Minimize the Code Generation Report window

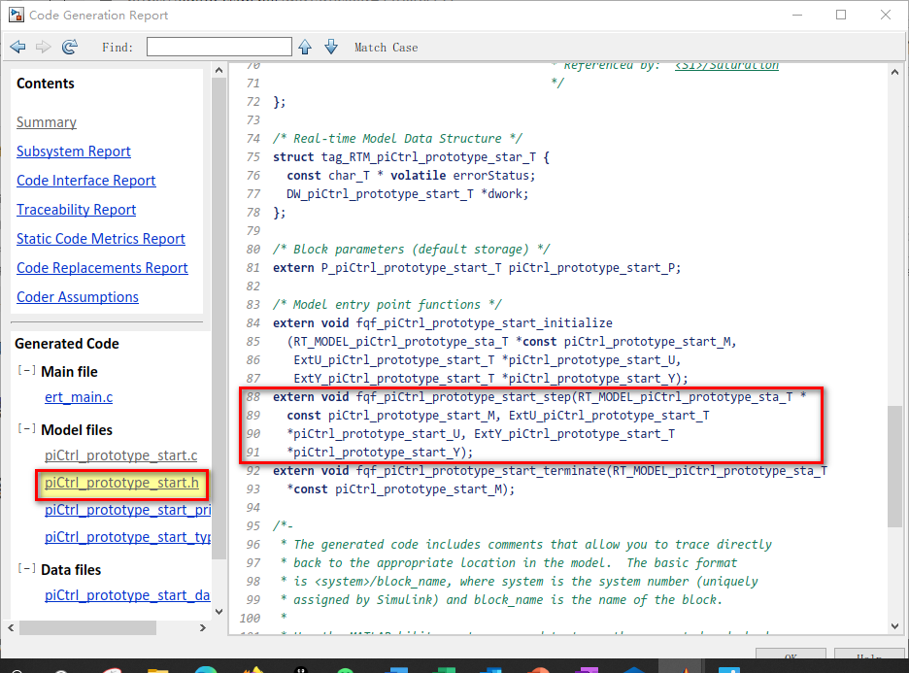pyautogui.click(x=797, y=16)
